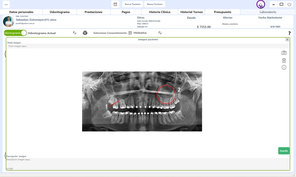The width and height of the screenshot is (296, 177).
Task: Open edit notes icon beside Odontograma Actual
Action: [74, 33]
